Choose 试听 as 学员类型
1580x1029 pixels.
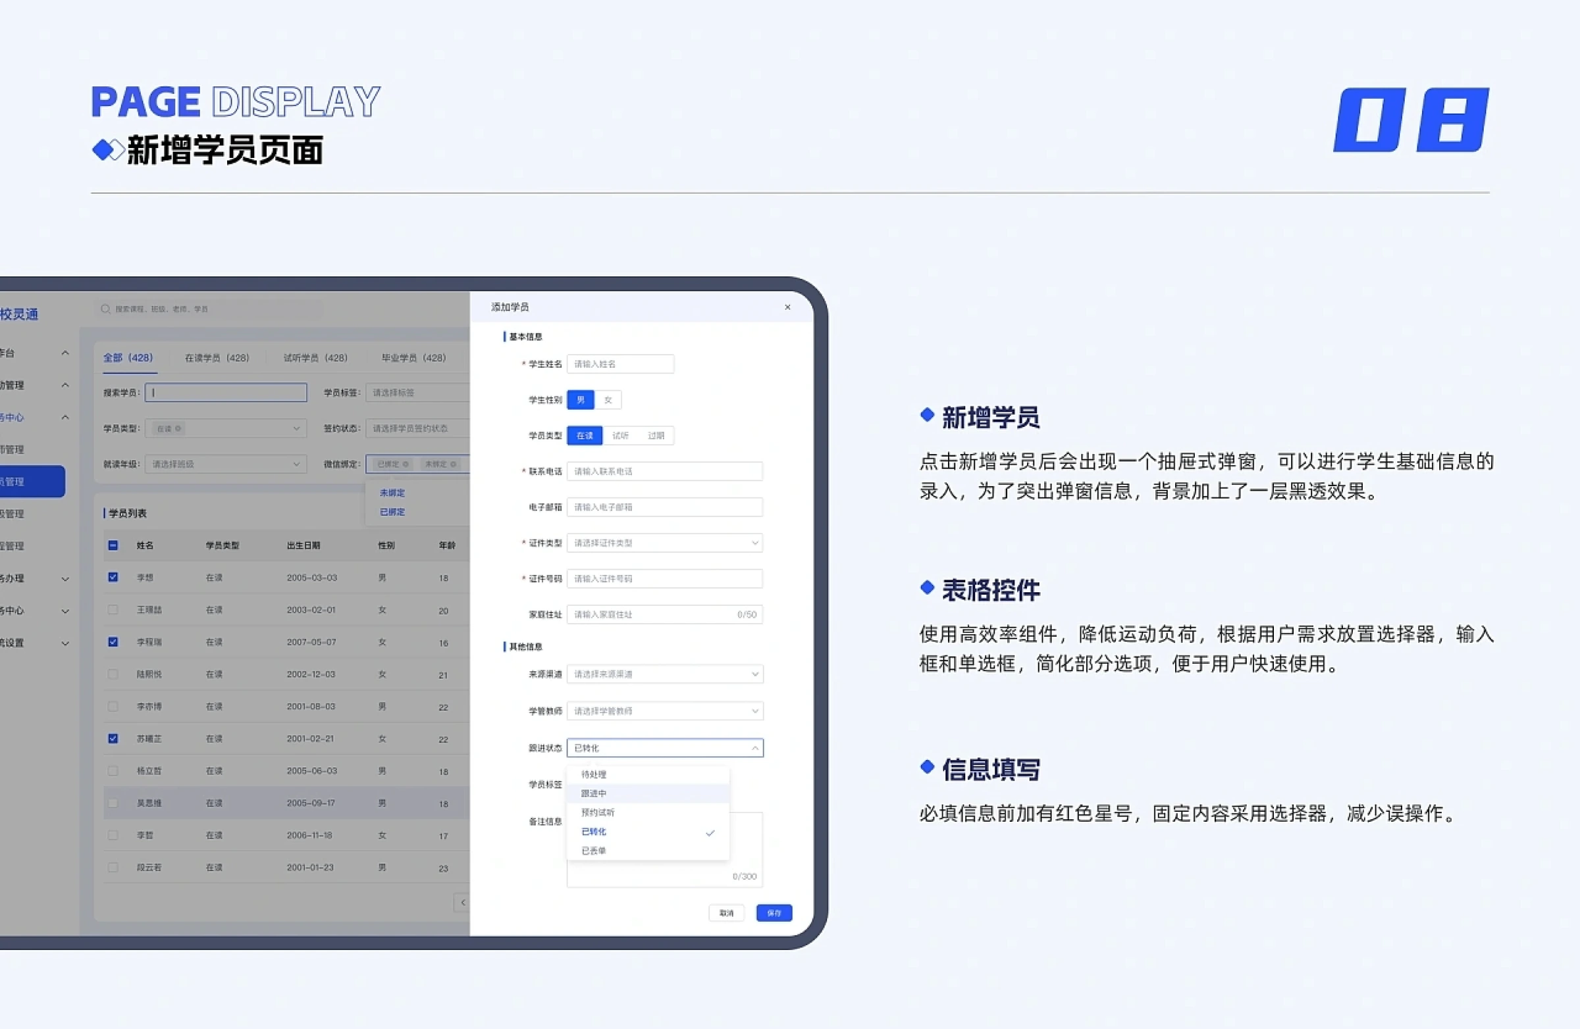pos(620,436)
